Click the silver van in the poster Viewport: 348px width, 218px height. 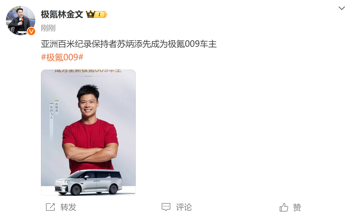(x=89, y=182)
